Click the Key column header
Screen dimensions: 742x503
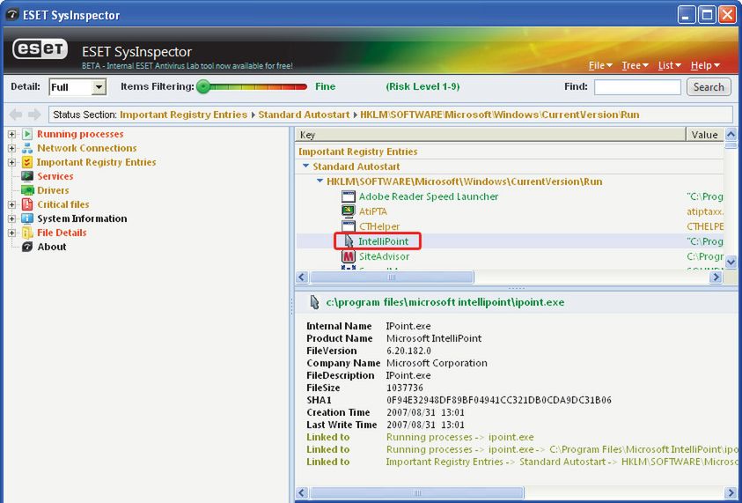click(490, 135)
